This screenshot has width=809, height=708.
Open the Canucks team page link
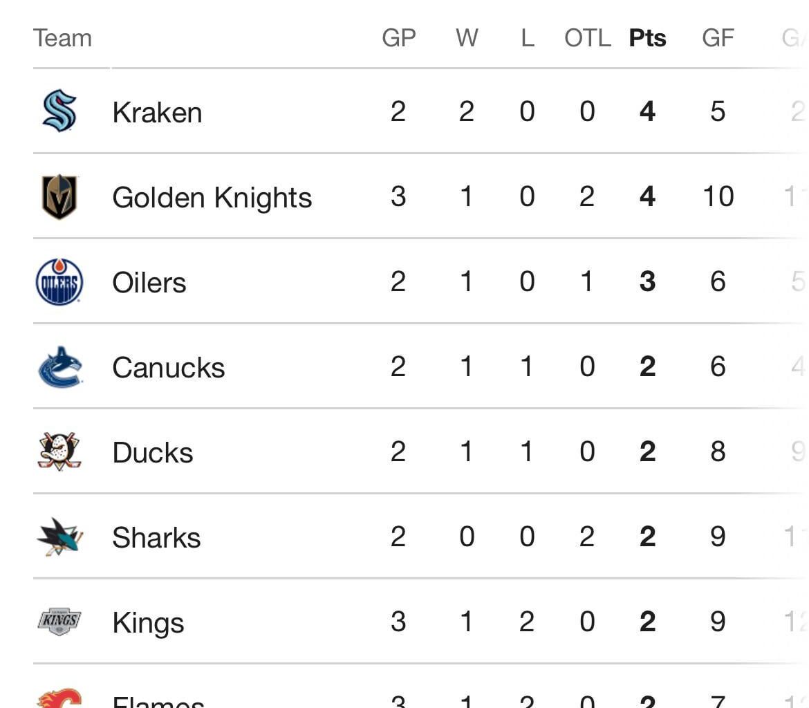tap(168, 368)
